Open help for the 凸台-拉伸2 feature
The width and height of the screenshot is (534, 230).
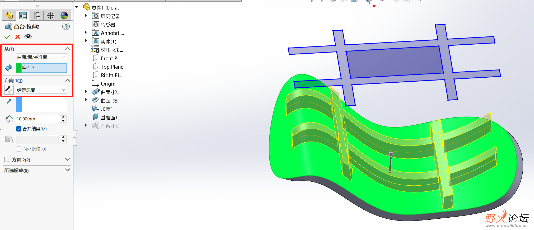[x=66, y=26]
